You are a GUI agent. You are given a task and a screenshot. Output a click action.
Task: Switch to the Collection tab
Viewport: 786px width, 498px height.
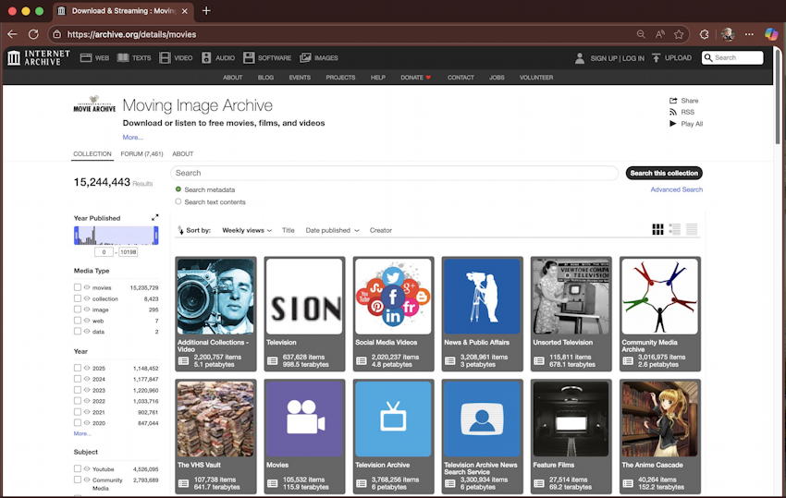click(x=92, y=153)
